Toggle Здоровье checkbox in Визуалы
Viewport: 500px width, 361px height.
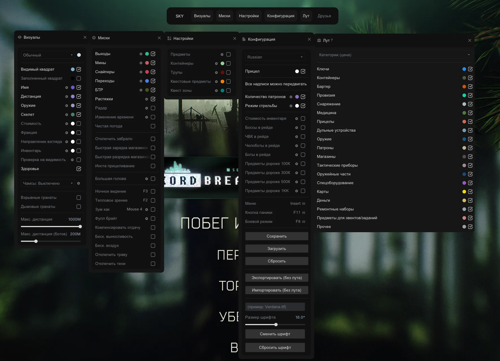pyautogui.click(x=79, y=169)
